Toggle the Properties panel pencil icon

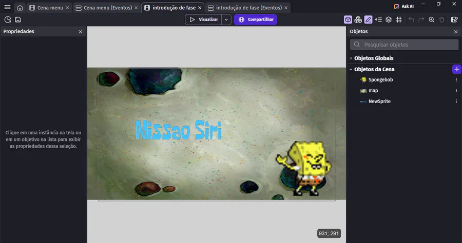click(x=368, y=19)
